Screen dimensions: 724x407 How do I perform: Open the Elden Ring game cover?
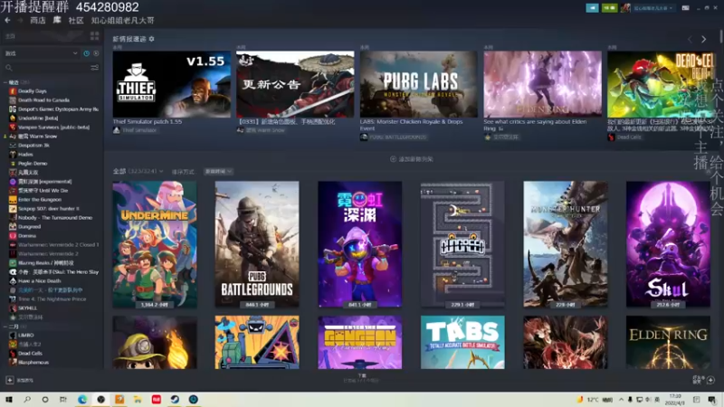(668, 343)
